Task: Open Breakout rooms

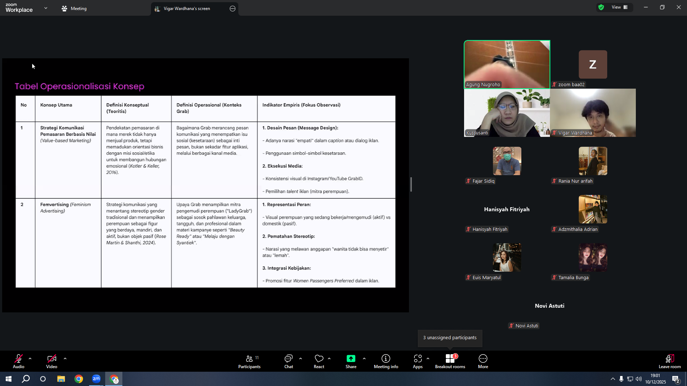Action: point(450,361)
